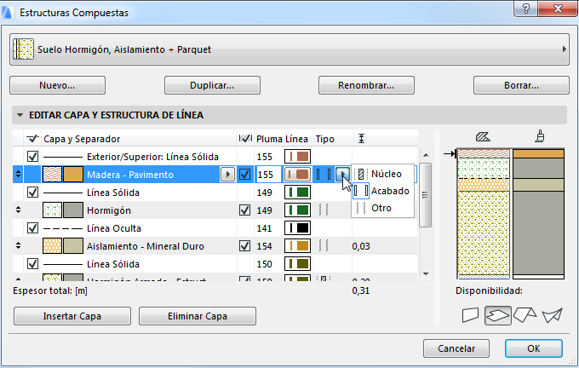Click the black pen swatch for Línea Oculta
The width and height of the screenshot is (579, 368).
pyautogui.click(x=297, y=228)
